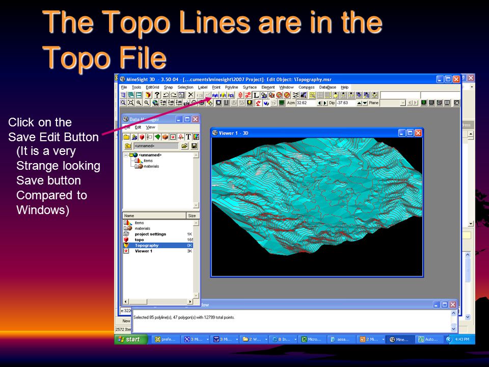Click the floppy disk save icon in Data Manager
The width and height of the screenshot is (489, 367).
pyautogui.click(x=194, y=146)
